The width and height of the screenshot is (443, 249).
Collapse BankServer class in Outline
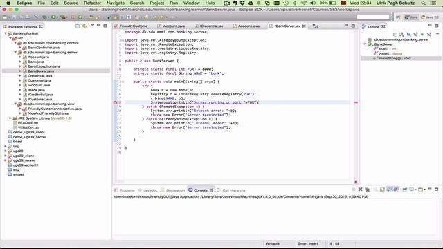coord(365,44)
